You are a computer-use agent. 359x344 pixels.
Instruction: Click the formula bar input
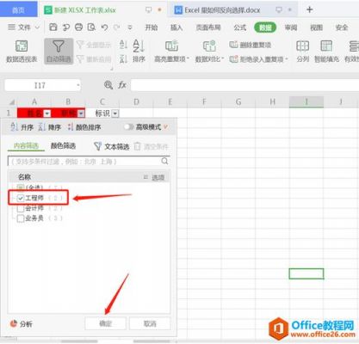tap(244, 85)
